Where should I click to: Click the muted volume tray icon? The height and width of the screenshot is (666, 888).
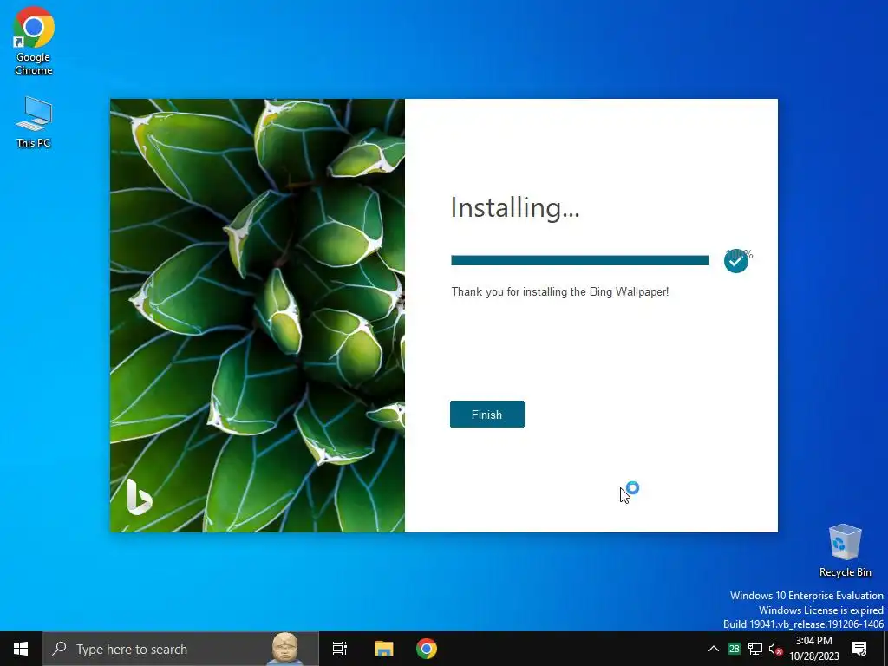[x=776, y=649]
